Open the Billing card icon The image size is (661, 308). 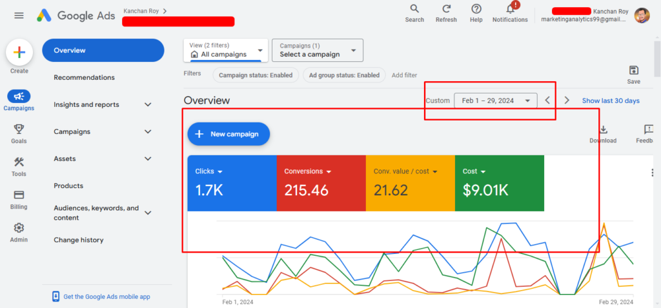19,195
